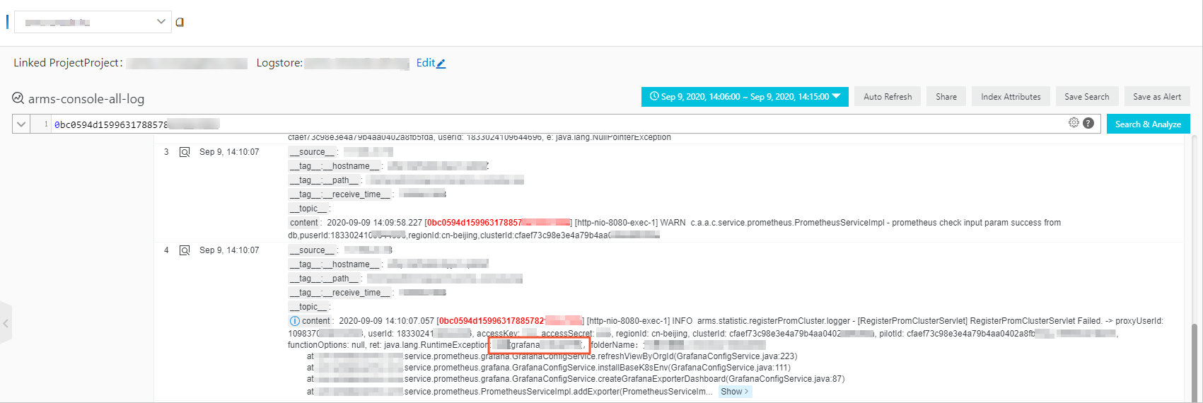Screen dimensions: 1203x403
Task: Open the blurred dropdown at top left
Action: click(93, 22)
